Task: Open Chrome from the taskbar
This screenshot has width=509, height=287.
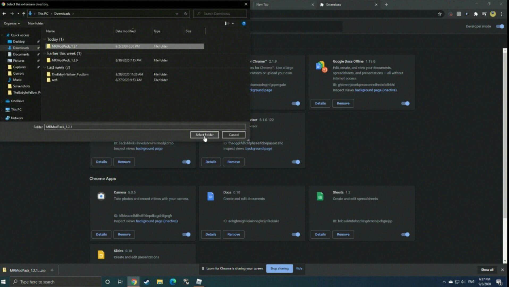Action: (x=134, y=282)
